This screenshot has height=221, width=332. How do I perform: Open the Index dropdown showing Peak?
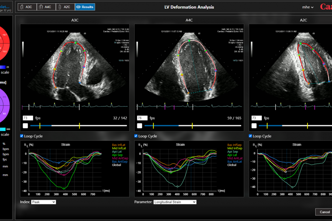coord(44,202)
